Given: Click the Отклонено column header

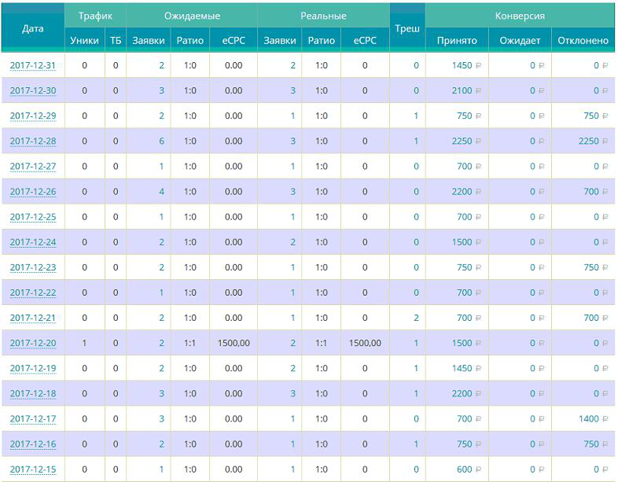Looking at the screenshot, I should click(583, 41).
